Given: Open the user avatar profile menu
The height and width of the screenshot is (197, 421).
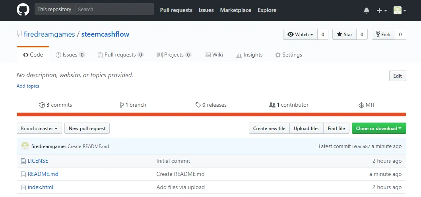Looking at the screenshot, I should pos(400,10).
